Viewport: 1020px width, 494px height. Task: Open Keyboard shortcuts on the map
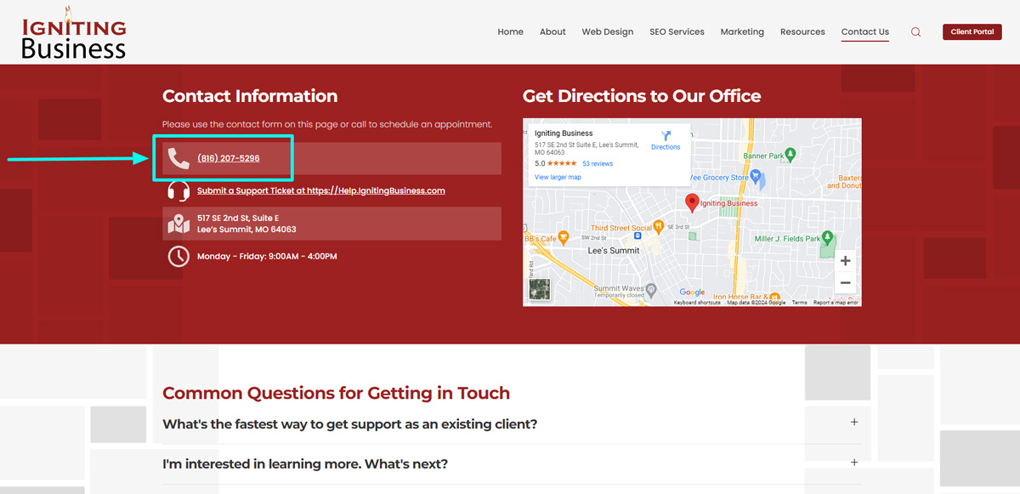click(697, 303)
